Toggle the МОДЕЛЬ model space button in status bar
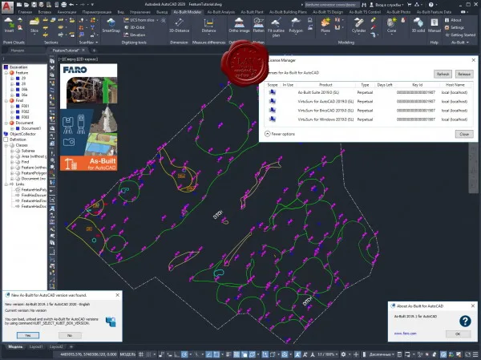 point(127,354)
